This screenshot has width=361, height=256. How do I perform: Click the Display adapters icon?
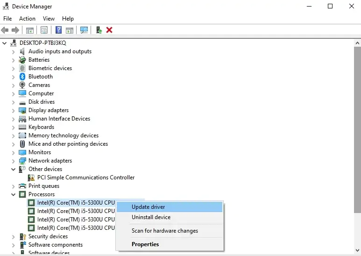(x=22, y=110)
